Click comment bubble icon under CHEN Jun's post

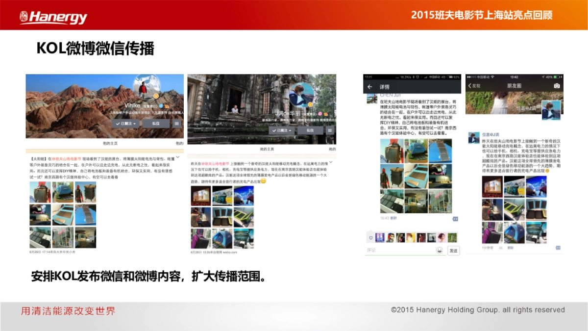coord(455,219)
